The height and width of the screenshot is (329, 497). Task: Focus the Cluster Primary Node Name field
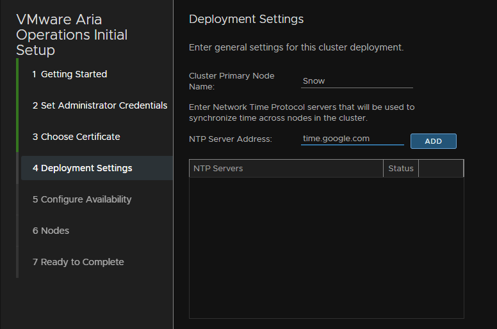[357, 81]
